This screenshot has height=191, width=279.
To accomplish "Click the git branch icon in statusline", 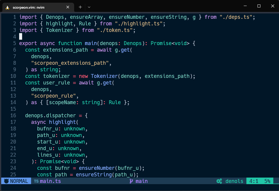I will tap(131, 181).
